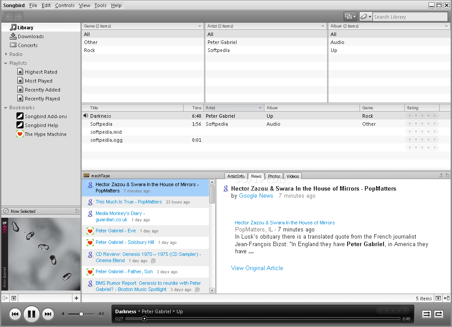
Task: Open Downloads in the sidebar
Action: (27, 36)
